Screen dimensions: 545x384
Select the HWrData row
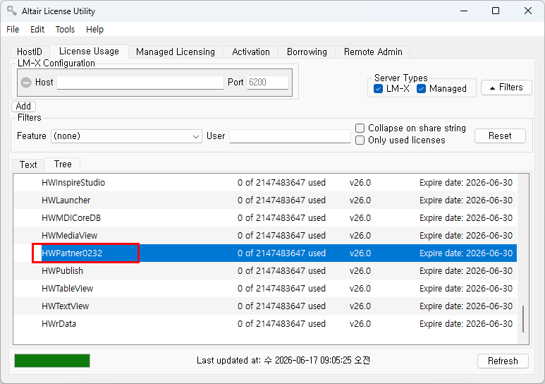pos(265,324)
